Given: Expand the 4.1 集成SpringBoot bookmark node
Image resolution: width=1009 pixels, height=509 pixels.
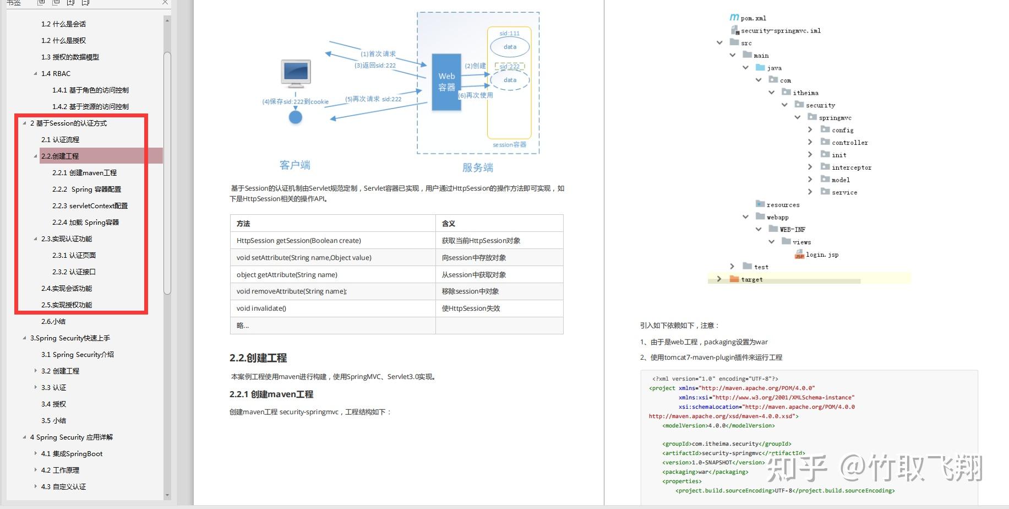Looking at the screenshot, I should (x=36, y=454).
